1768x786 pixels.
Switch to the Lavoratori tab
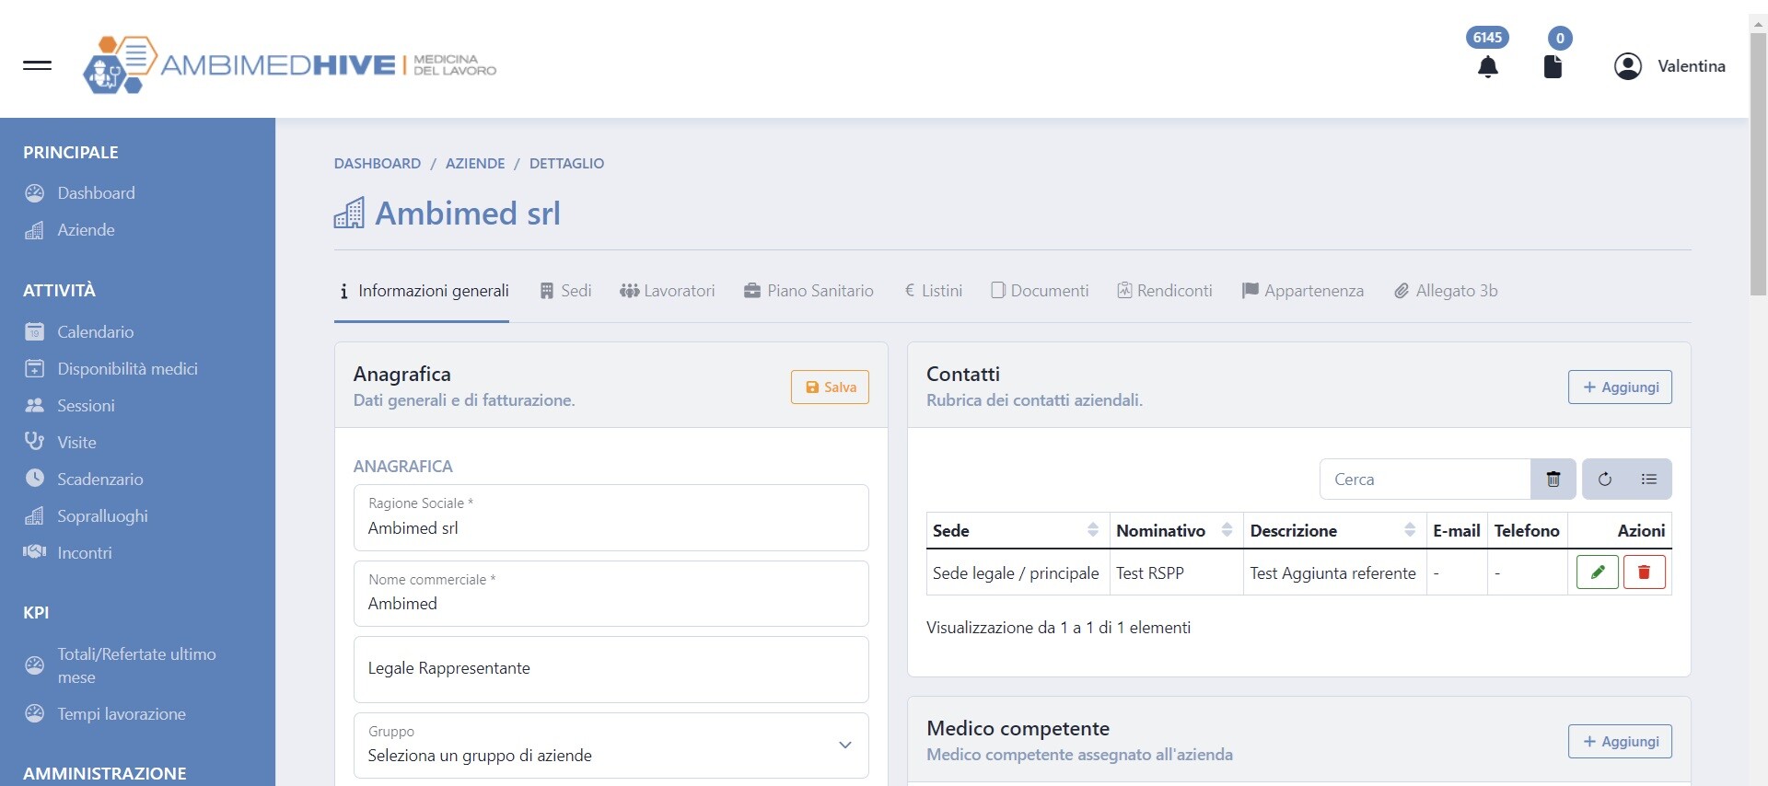(x=668, y=291)
